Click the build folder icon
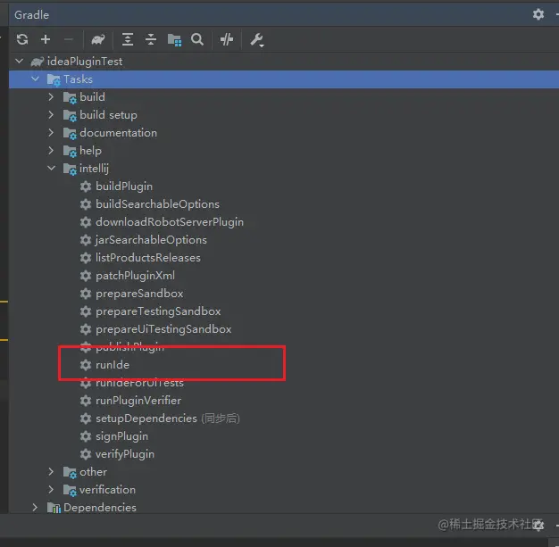This screenshot has height=547, width=559. (x=70, y=97)
